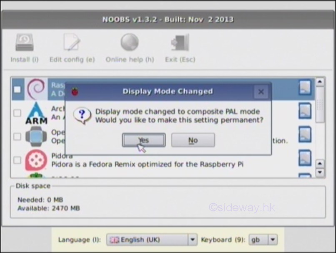Click SD card icon in Raspbian row
Screen dimensions: 336x253
305,88
